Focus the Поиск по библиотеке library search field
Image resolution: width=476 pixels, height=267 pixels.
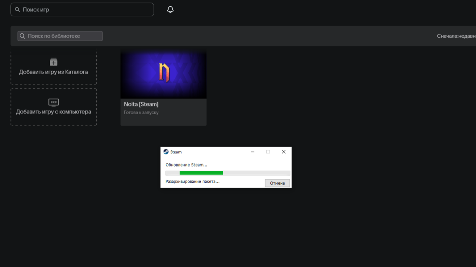(60, 36)
